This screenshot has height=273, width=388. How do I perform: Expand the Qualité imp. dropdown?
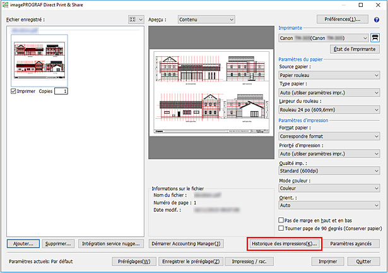328,171
